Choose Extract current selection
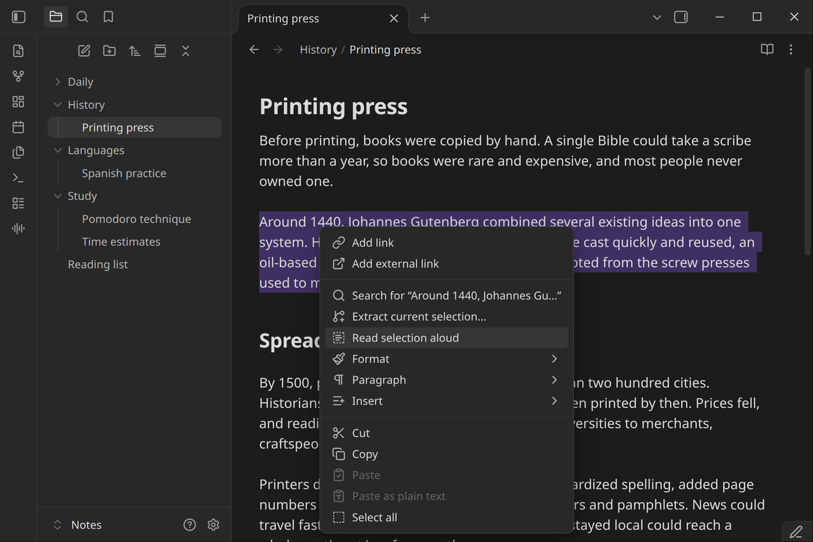 446,316
